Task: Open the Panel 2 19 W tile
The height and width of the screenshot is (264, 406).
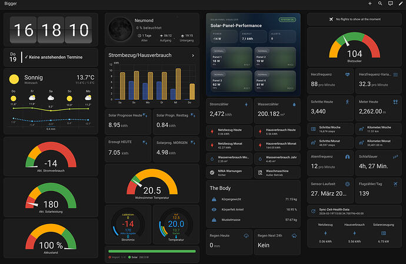Action: point(275,58)
